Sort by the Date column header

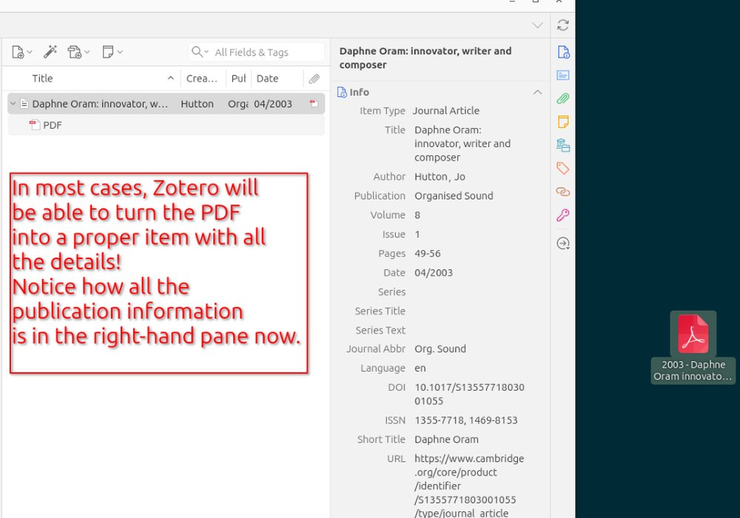tap(277, 78)
